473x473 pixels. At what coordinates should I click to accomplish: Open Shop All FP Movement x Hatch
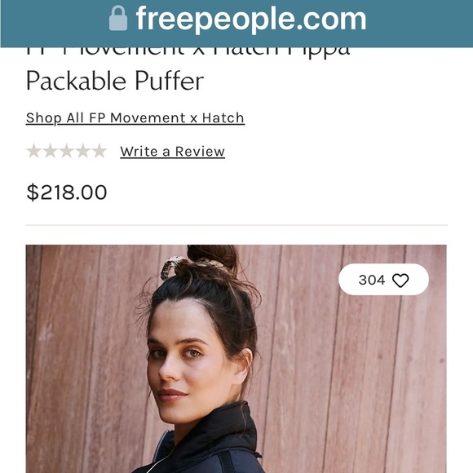coord(135,118)
